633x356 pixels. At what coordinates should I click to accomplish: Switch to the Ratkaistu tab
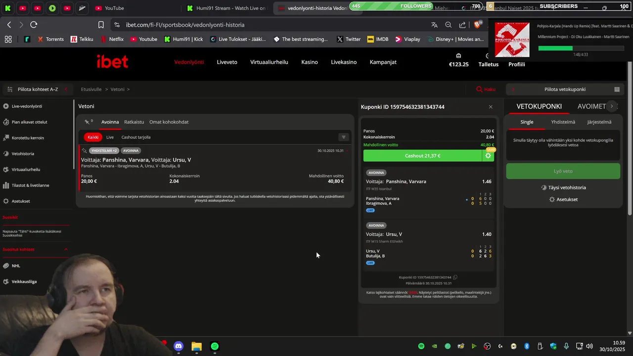(x=134, y=122)
